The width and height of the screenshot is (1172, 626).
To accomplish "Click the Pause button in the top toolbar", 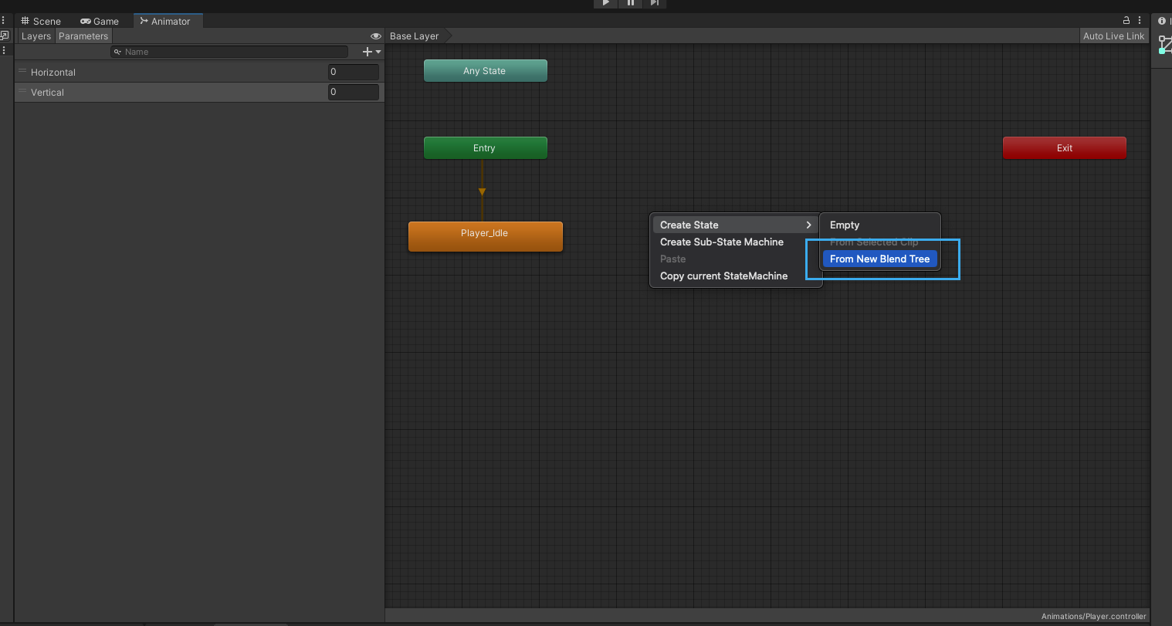I will (x=630, y=3).
